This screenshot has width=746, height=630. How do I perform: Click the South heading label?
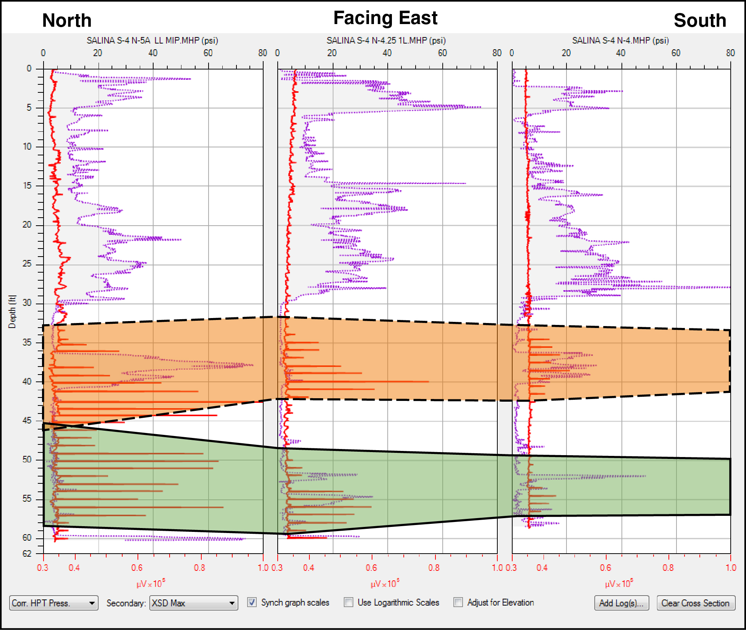click(x=700, y=20)
